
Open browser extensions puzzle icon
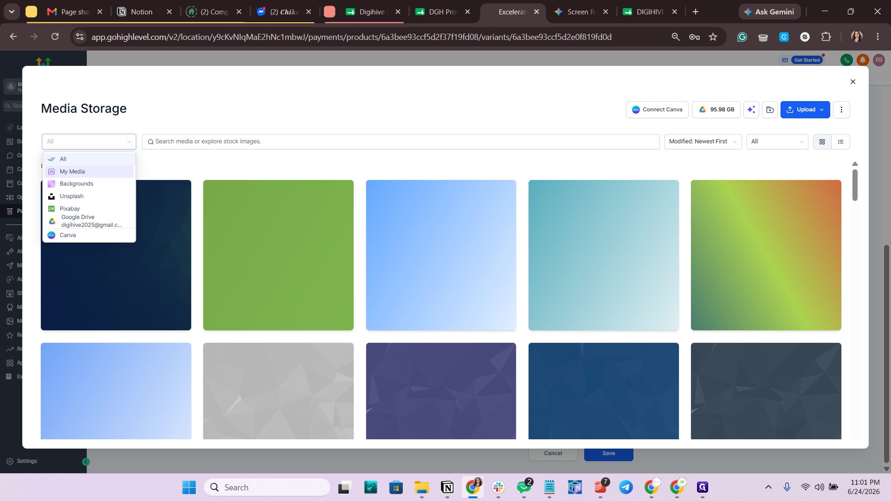(x=826, y=37)
